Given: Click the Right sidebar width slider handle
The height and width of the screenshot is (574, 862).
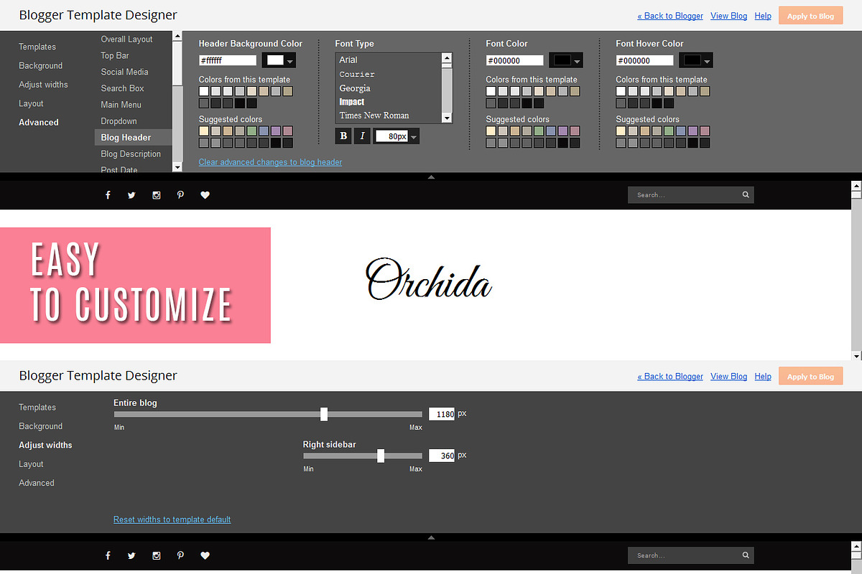Looking at the screenshot, I should click(x=381, y=456).
